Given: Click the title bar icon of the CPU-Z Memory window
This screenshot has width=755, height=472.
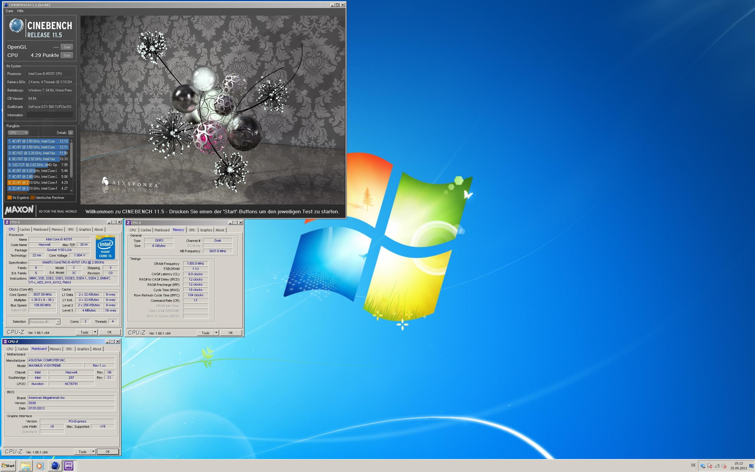Looking at the screenshot, I should tap(128, 222).
